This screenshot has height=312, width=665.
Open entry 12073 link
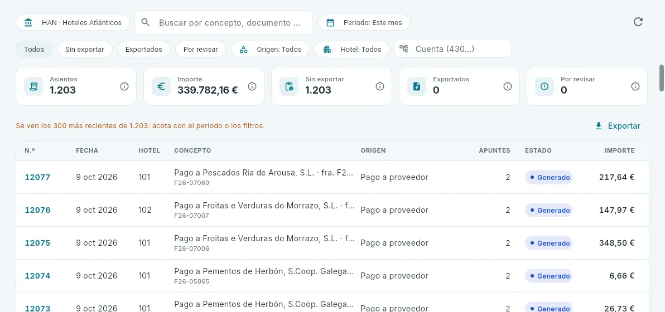[x=37, y=308]
